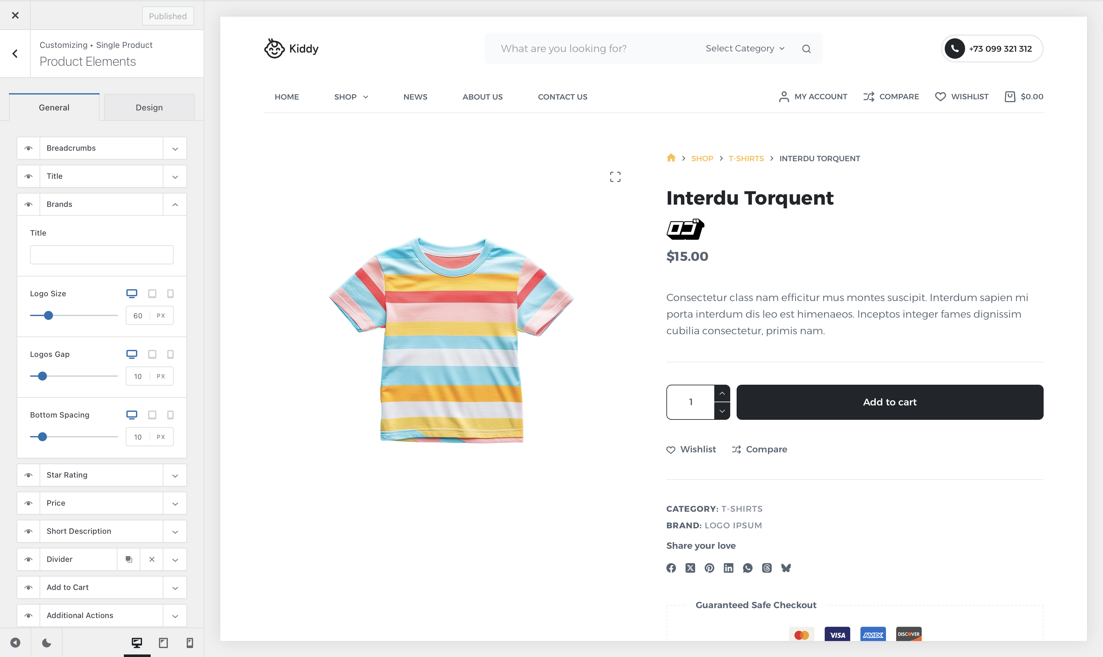
Task: Share on Pinterest icon
Action: tap(709, 568)
